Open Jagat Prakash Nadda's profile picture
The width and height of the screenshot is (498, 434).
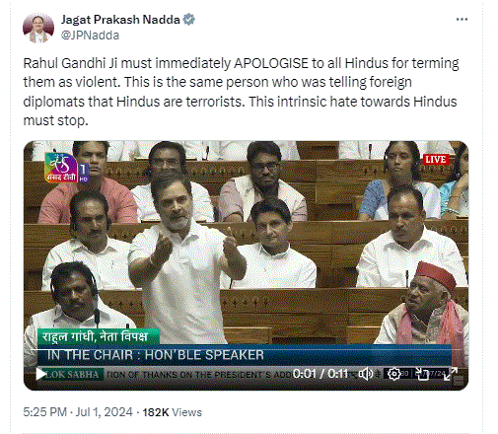pyautogui.click(x=38, y=28)
